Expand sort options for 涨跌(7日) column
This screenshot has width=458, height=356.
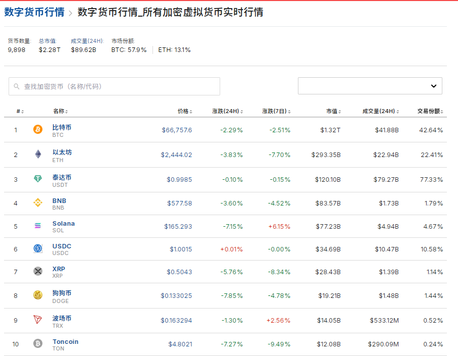coord(289,111)
